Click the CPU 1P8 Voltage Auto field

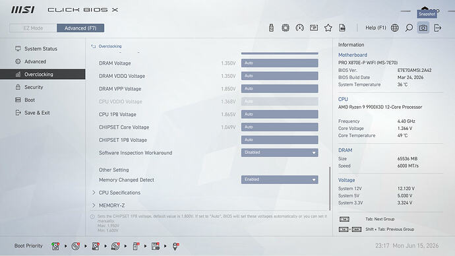280,114
